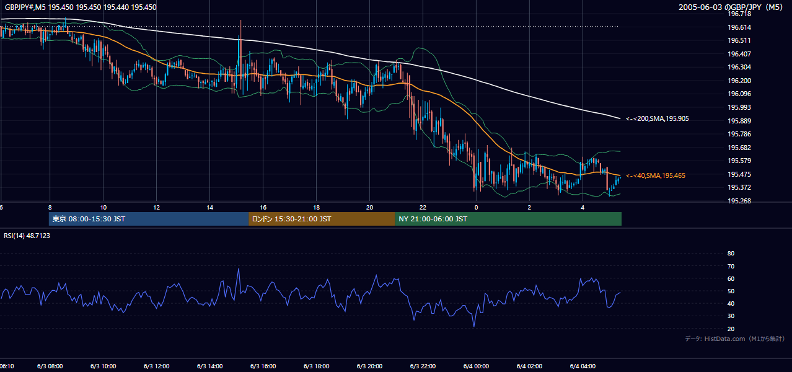Viewport: 792px width, 372px height.
Task: Click price axis value 195.889
Action: point(740,121)
